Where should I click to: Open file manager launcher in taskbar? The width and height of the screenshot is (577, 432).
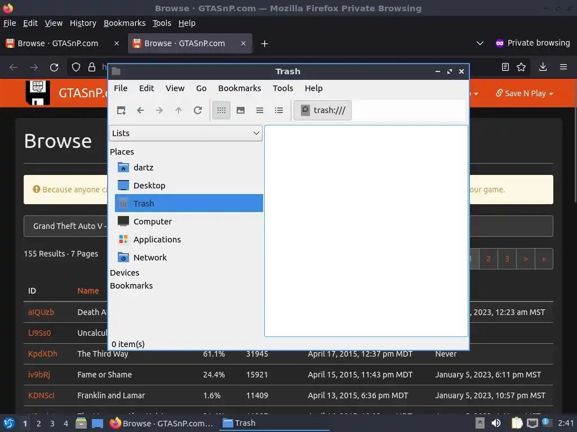(81, 423)
